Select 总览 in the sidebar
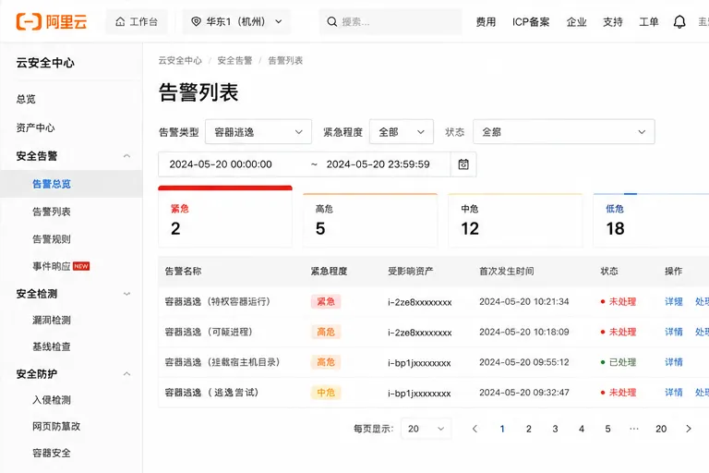Image resolution: width=709 pixels, height=473 pixels. click(26, 99)
